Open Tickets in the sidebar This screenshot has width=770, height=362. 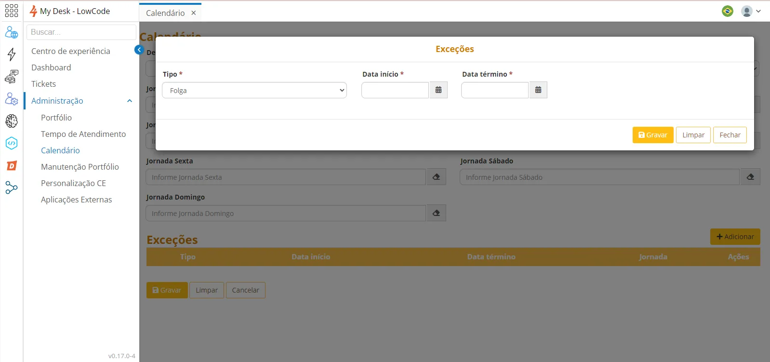[x=43, y=84]
